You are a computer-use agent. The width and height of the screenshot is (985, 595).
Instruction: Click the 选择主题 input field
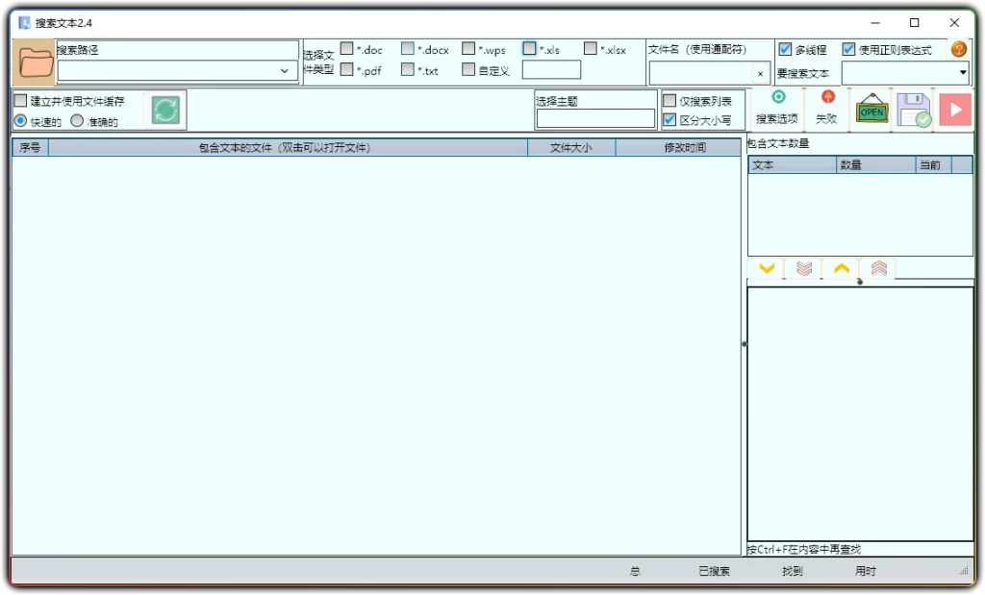[595, 118]
